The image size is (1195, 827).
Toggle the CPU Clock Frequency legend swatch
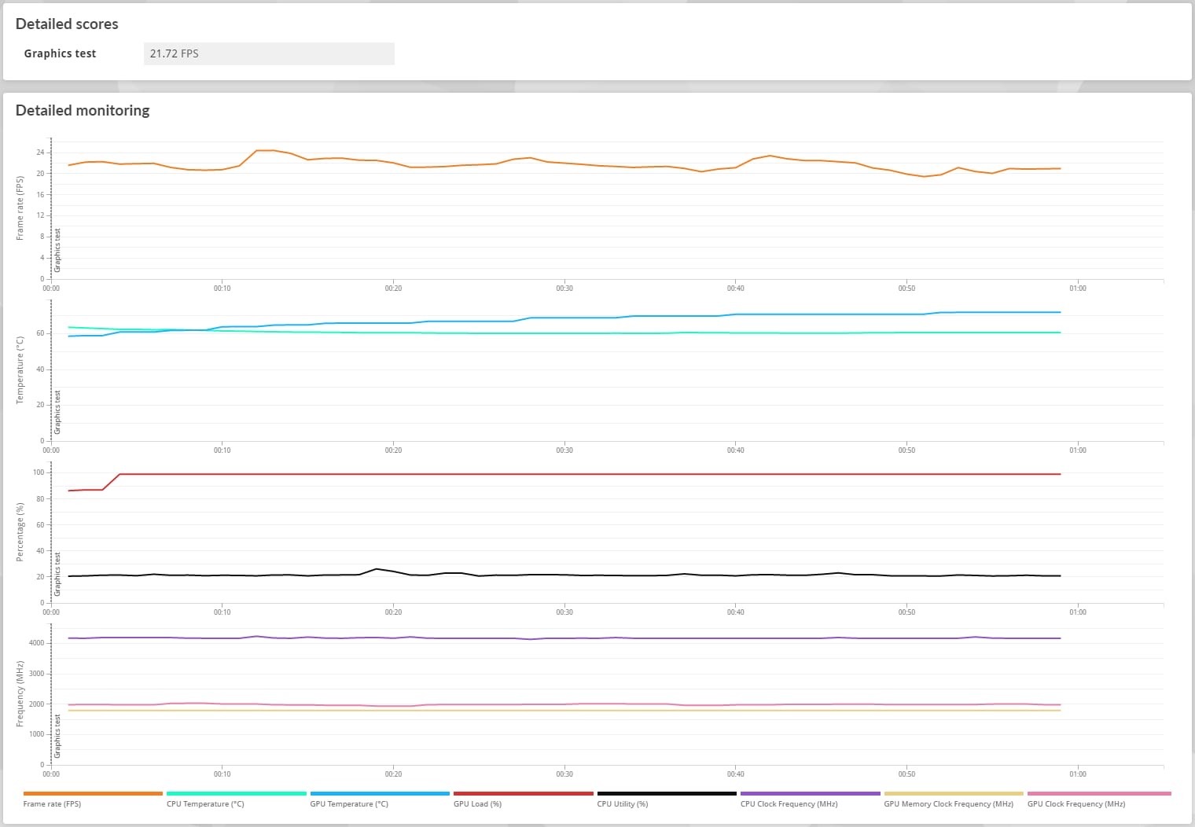coord(810,794)
